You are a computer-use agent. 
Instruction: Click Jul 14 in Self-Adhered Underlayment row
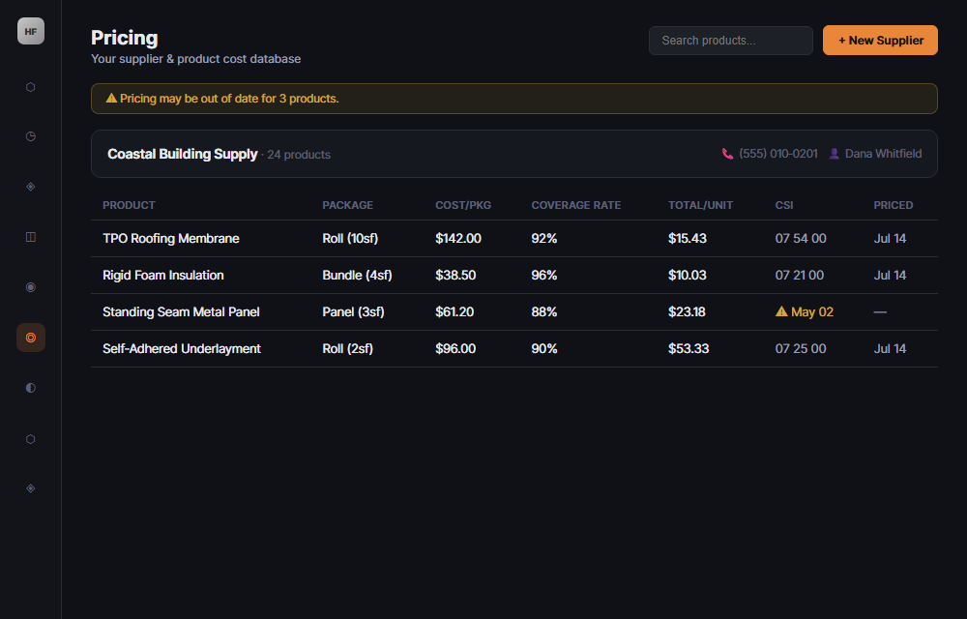click(890, 349)
